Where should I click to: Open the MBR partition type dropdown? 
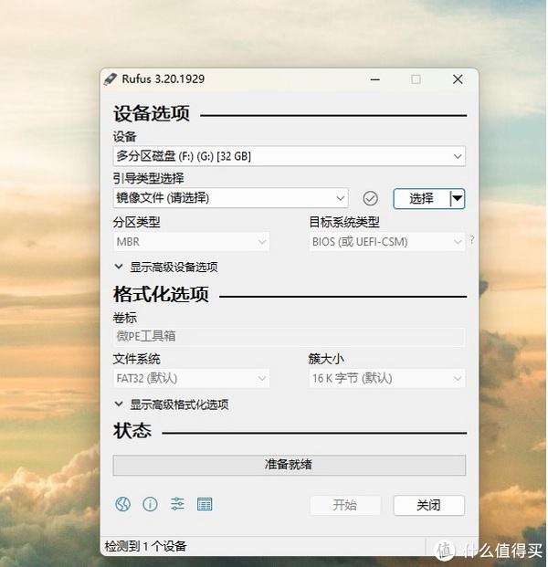point(191,242)
